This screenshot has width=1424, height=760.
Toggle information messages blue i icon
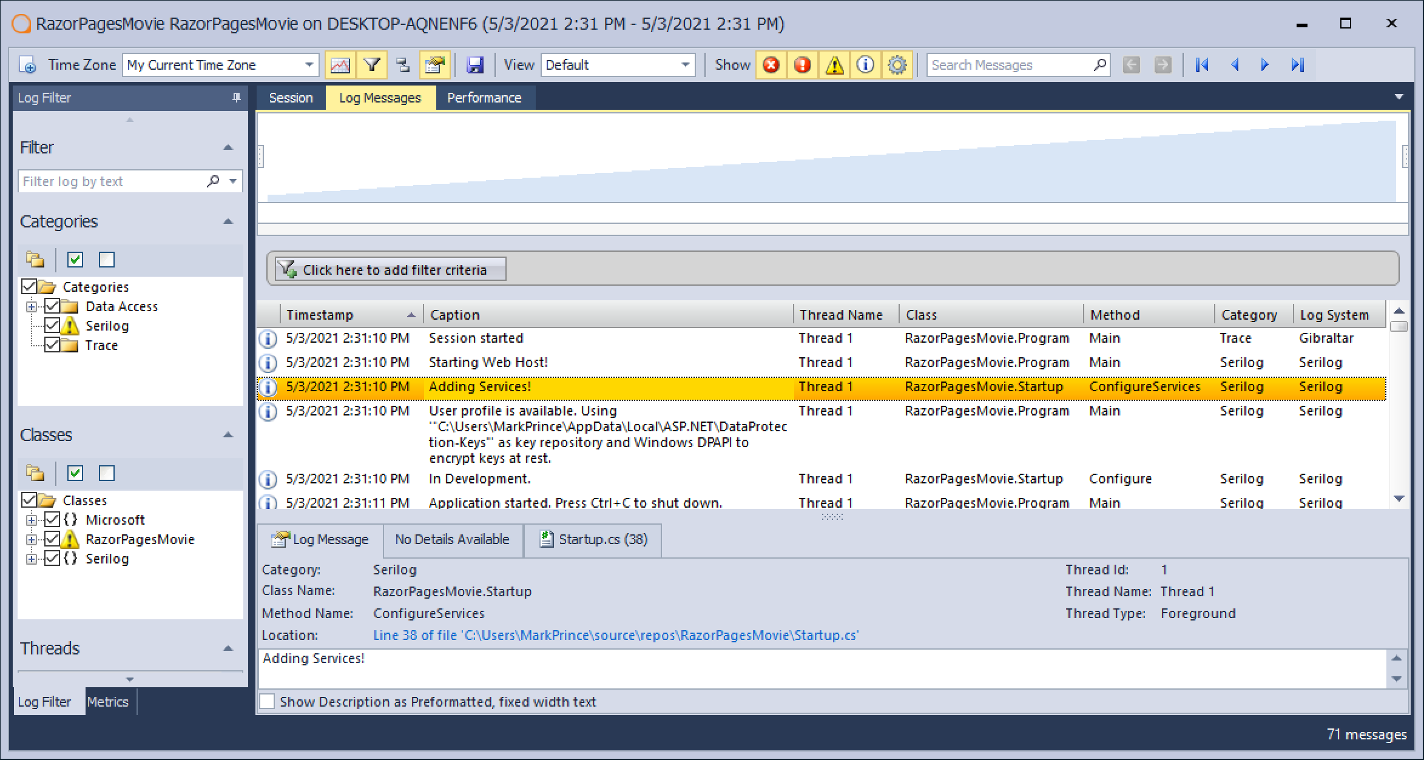point(866,65)
